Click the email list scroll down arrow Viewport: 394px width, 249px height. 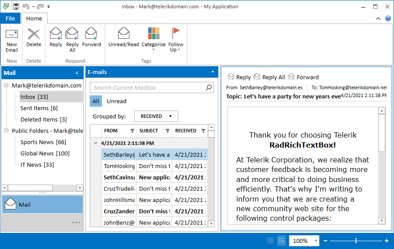coord(211,224)
